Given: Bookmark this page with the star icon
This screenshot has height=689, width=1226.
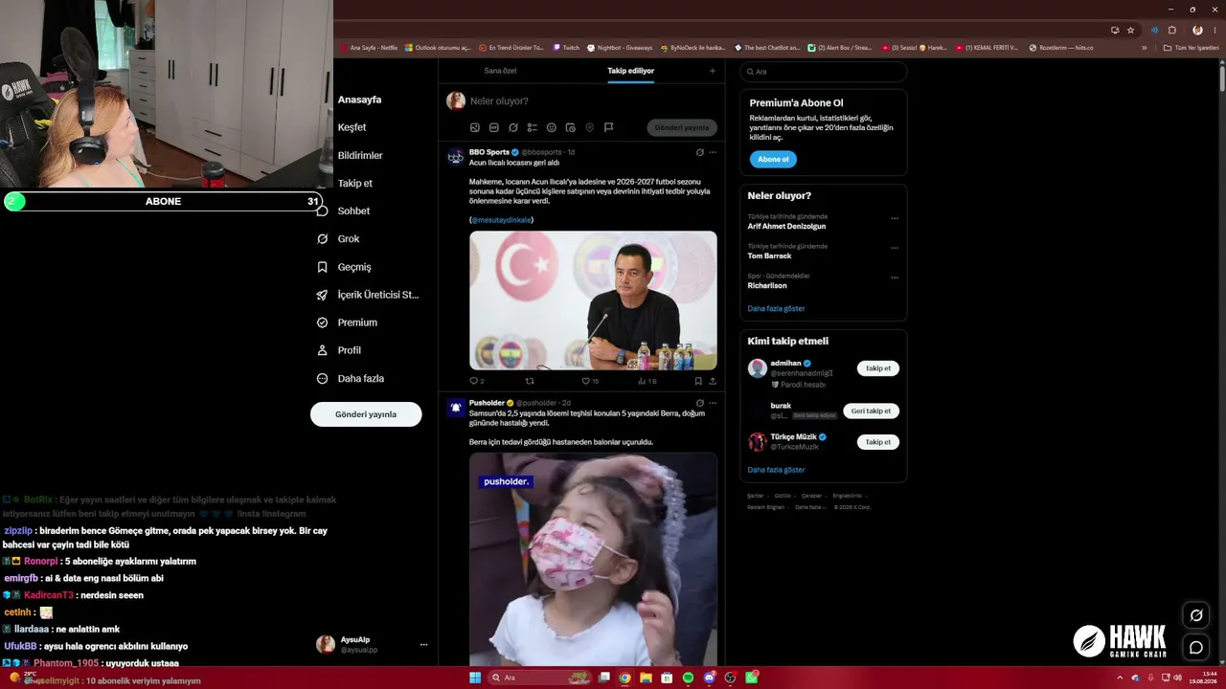Looking at the screenshot, I should [1131, 30].
